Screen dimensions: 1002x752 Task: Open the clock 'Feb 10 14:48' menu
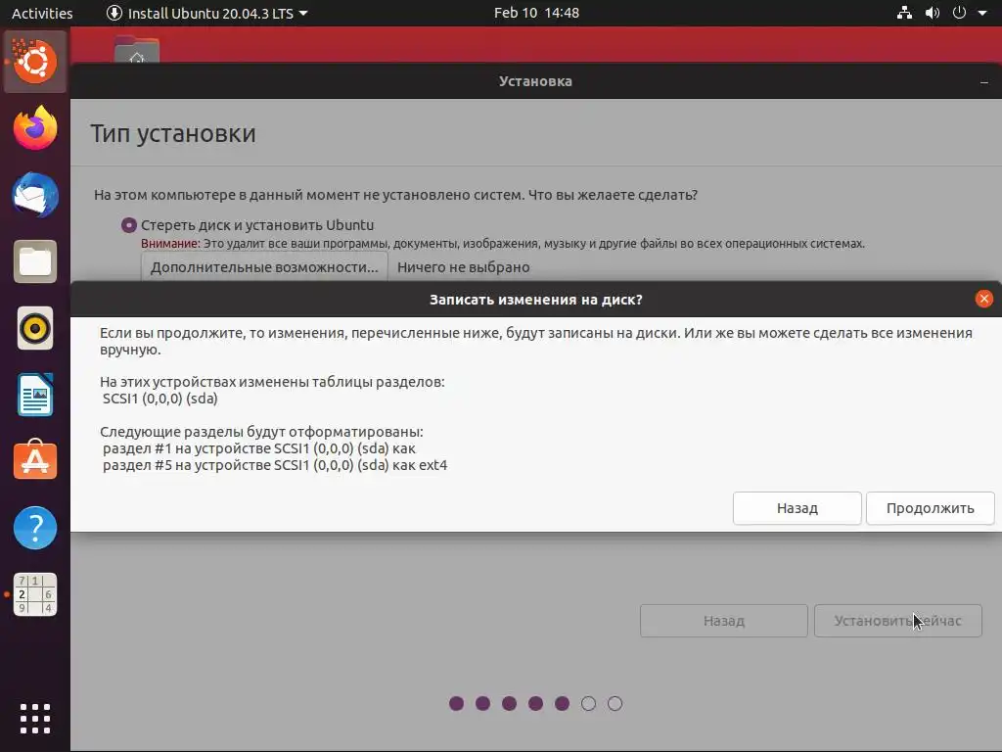(536, 13)
